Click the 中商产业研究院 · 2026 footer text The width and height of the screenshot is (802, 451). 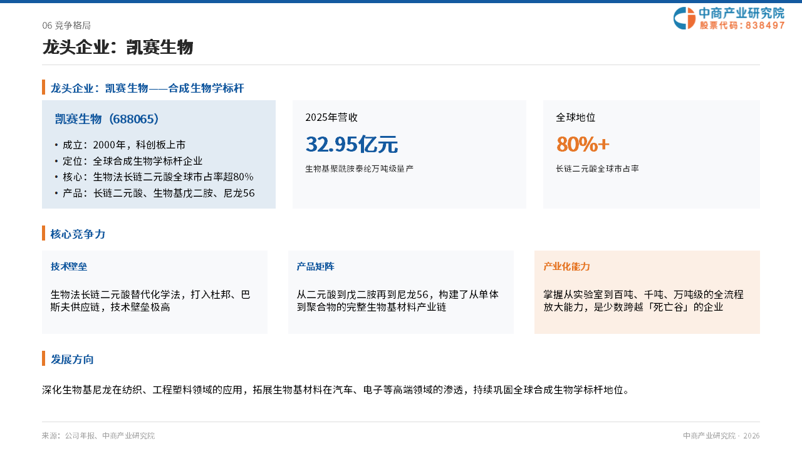[721, 436]
